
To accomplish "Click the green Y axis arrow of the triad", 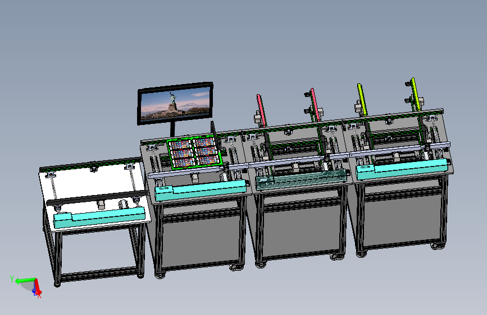I will (x=25, y=281).
